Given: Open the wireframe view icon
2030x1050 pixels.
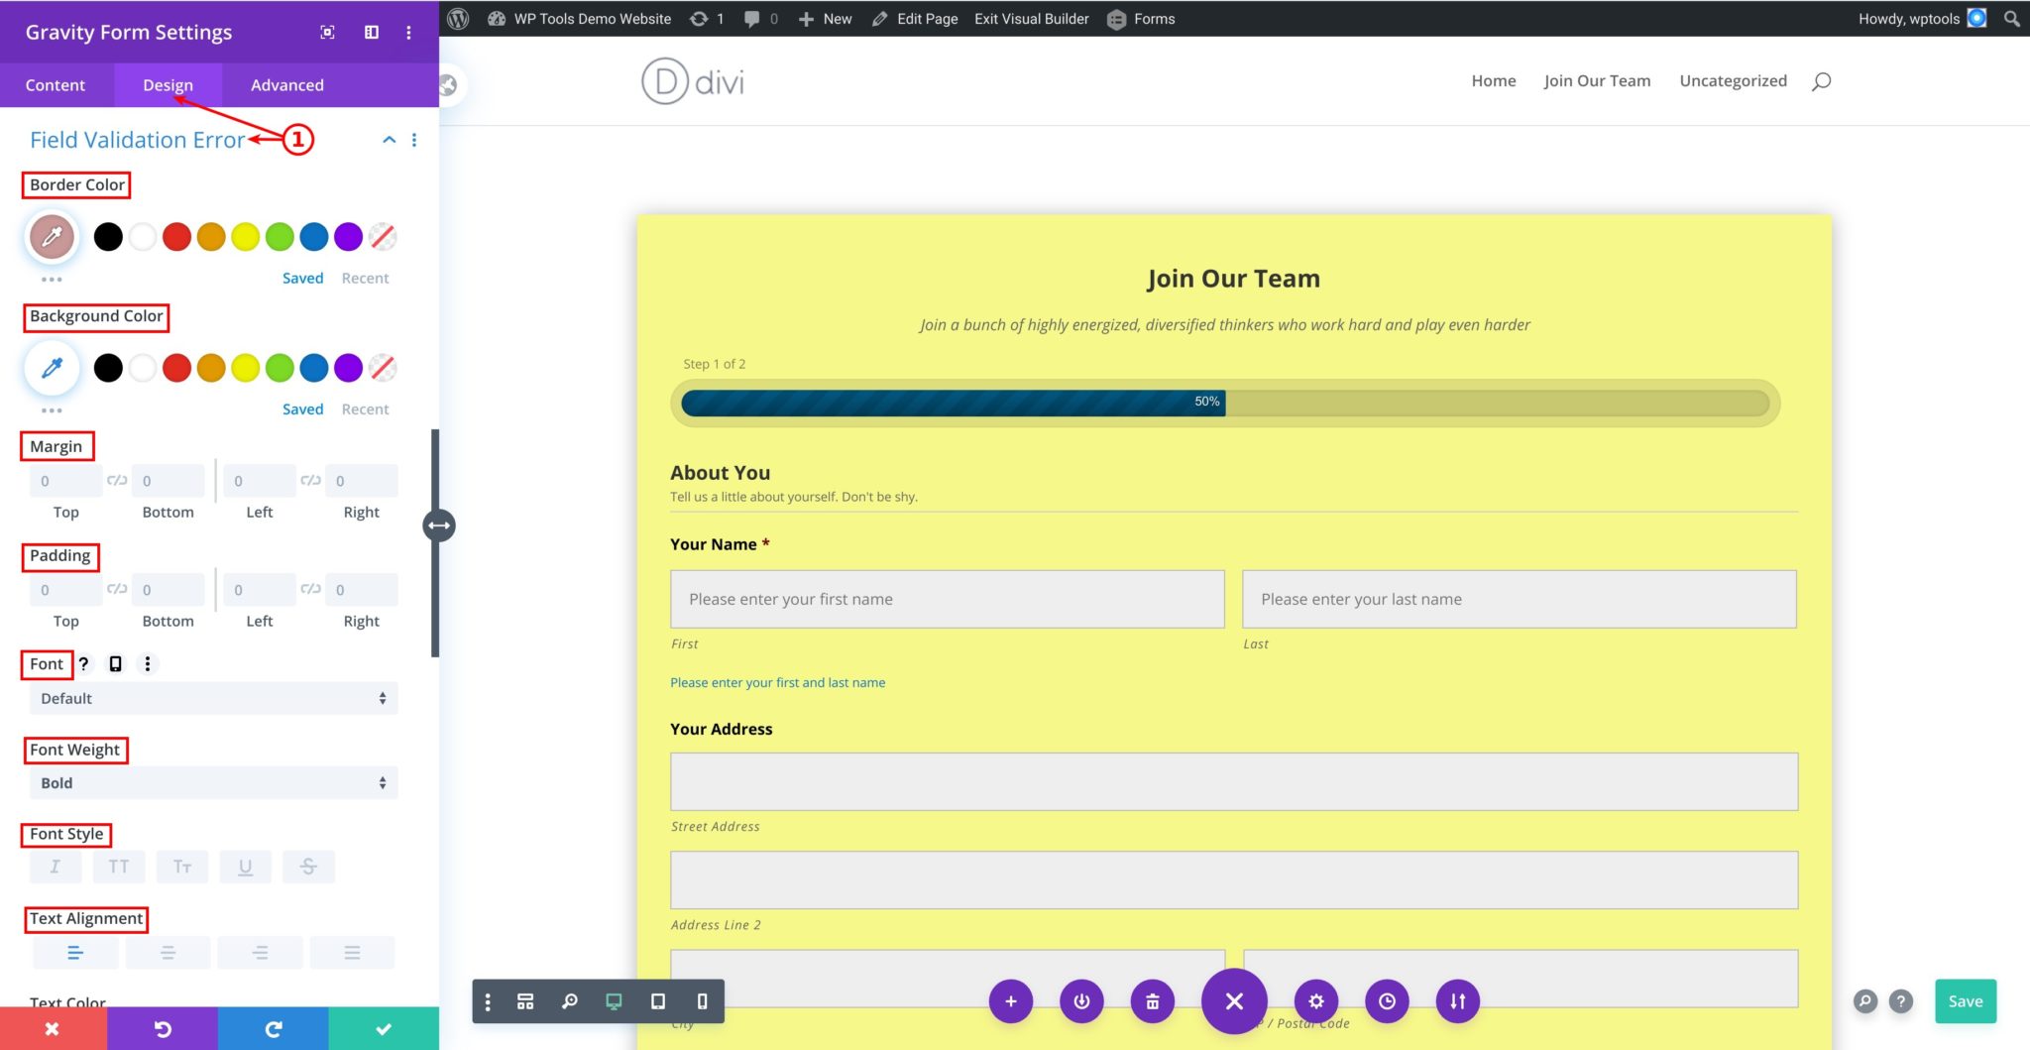Looking at the screenshot, I should (x=525, y=1001).
